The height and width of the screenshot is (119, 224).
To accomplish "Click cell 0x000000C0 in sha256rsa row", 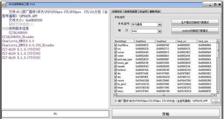I will [142, 45].
